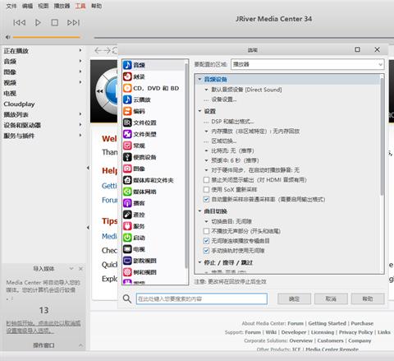
Task: Click the Purchase link in footer
Action: pos(362,323)
